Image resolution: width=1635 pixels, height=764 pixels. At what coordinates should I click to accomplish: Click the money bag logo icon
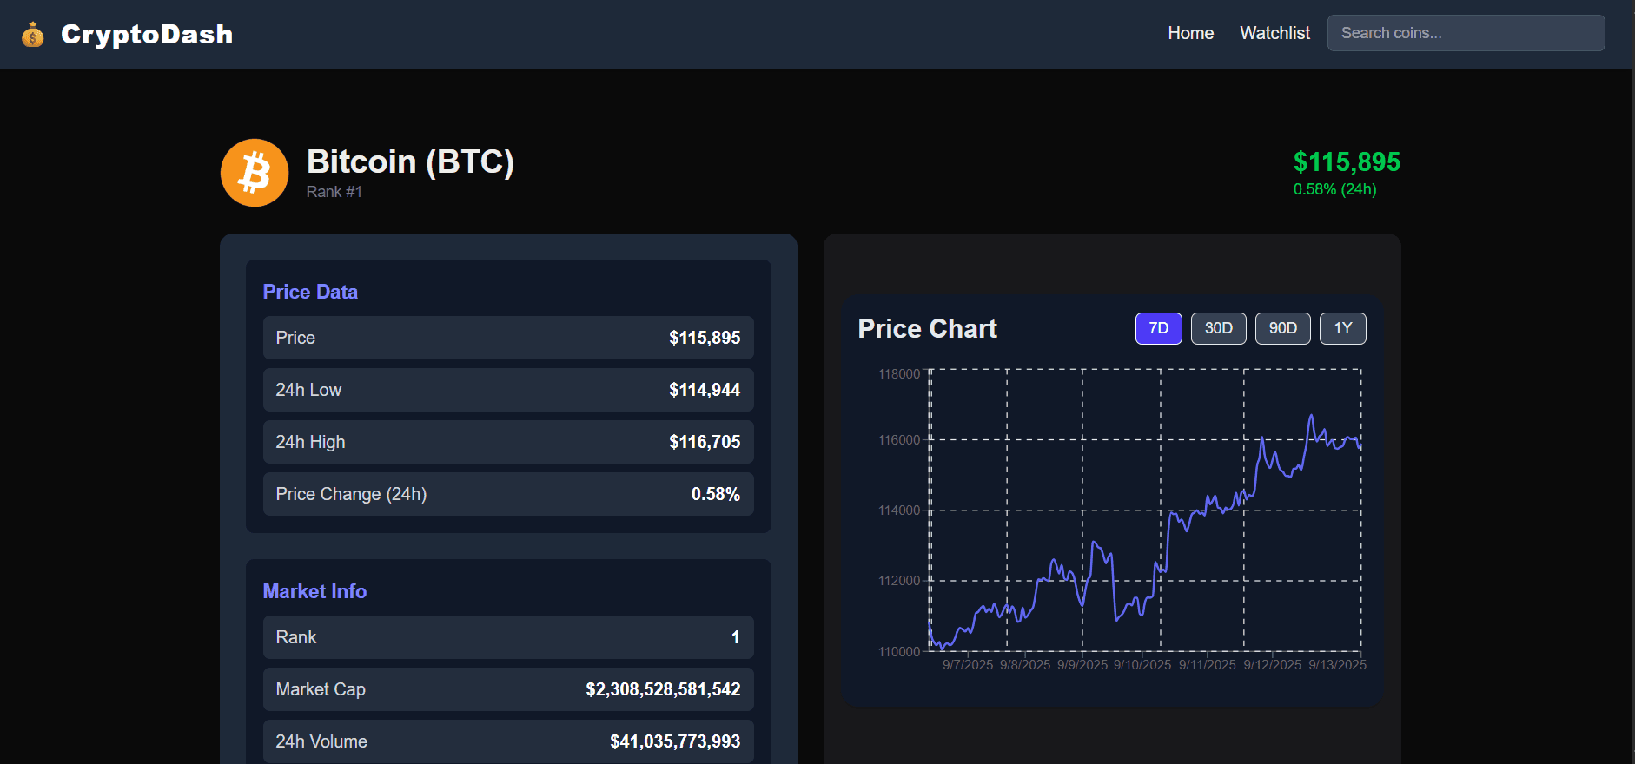pos(33,35)
